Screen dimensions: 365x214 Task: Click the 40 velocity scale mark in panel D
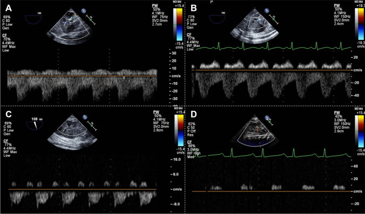click(x=356, y=167)
